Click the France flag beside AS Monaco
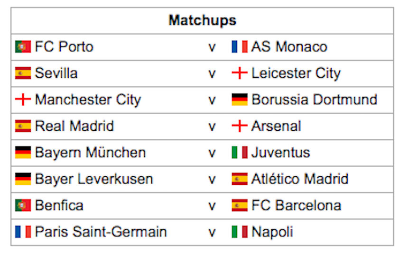This screenshot has height=253, width=408. 240,47
